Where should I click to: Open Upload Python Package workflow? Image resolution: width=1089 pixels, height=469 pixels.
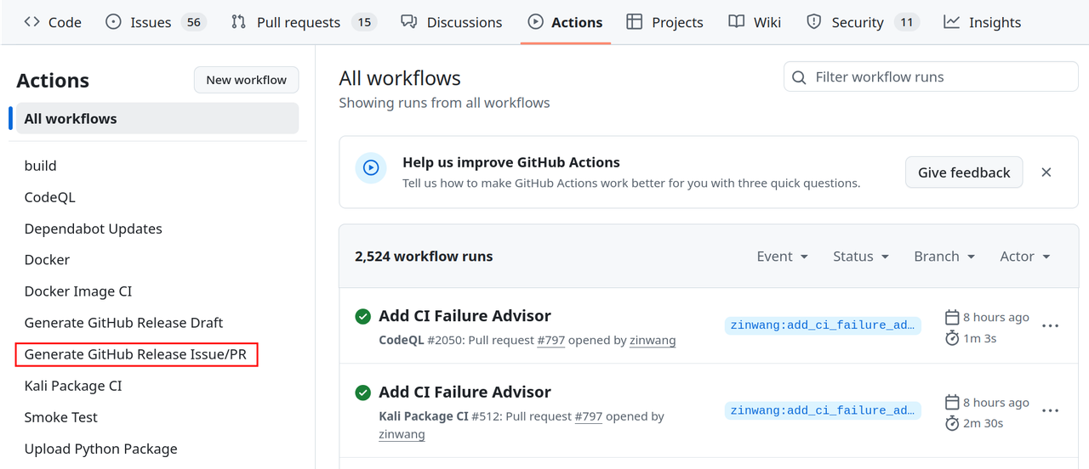[x=100, y=449]
